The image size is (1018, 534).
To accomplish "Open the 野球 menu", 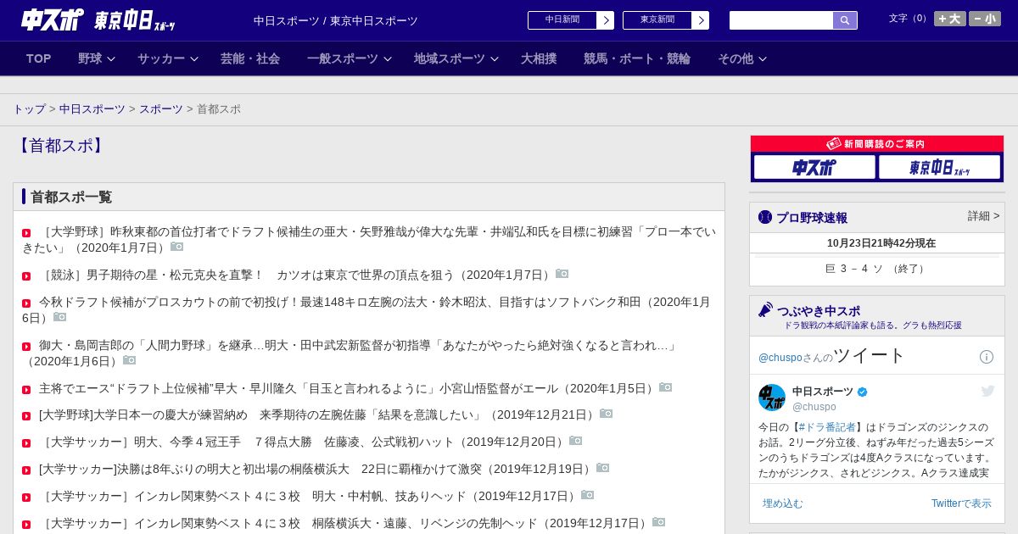I will click(90, 58).
